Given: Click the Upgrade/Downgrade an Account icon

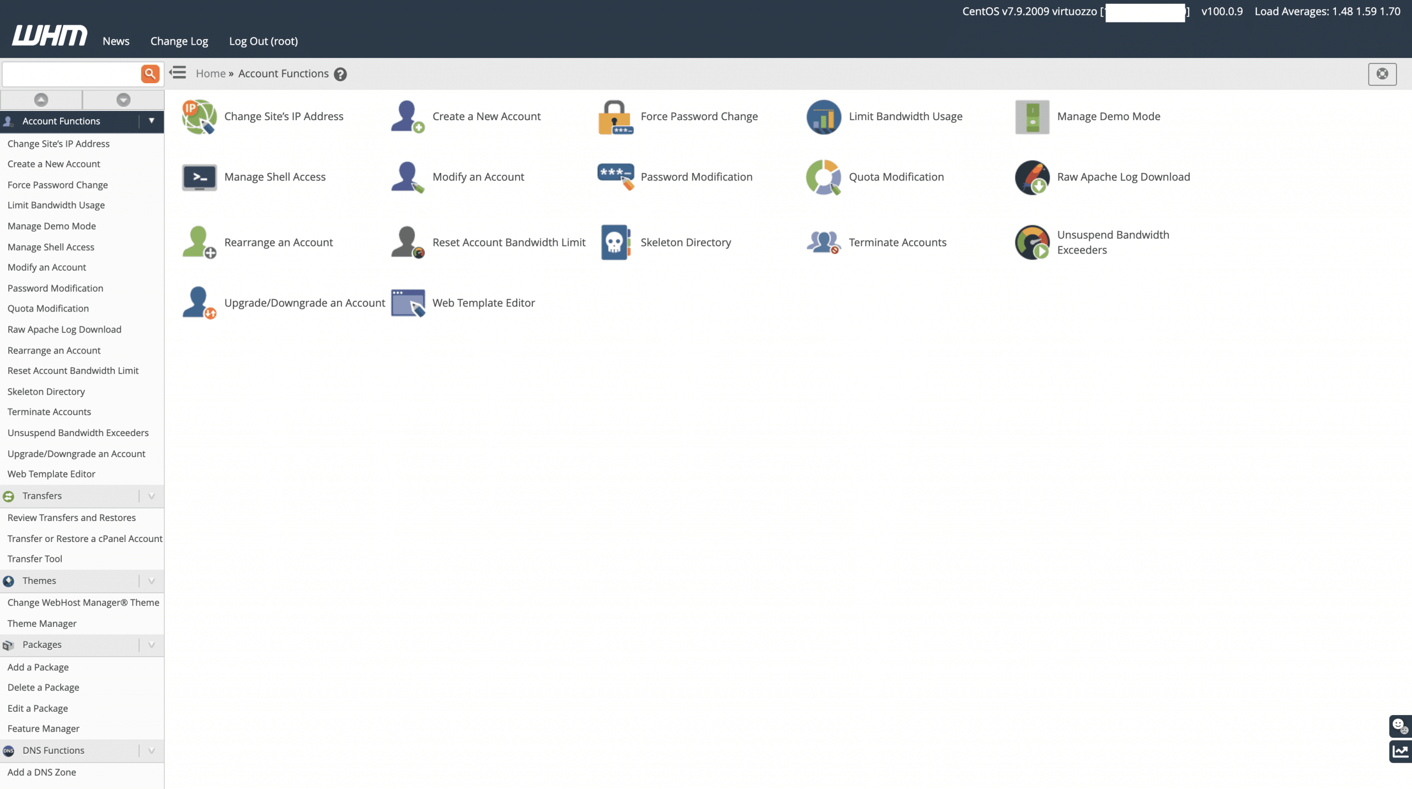Looking at the screenshot, I should 199,303.
